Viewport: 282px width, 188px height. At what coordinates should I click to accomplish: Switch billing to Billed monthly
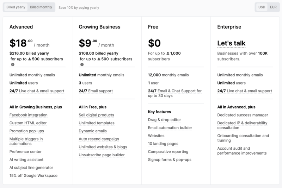[x=41, y=7]
